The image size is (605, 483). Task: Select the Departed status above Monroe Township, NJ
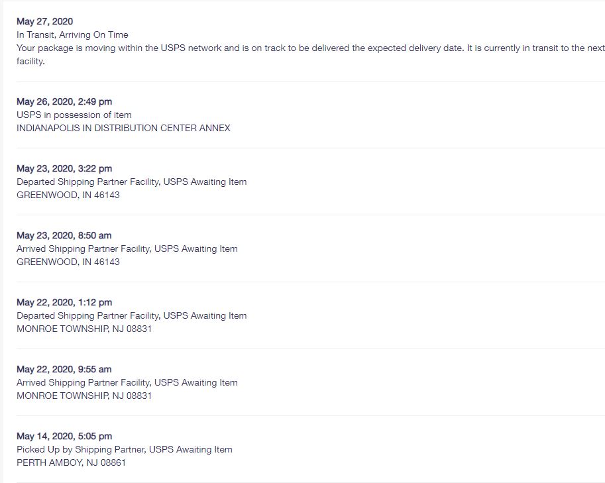click(131, 315)
